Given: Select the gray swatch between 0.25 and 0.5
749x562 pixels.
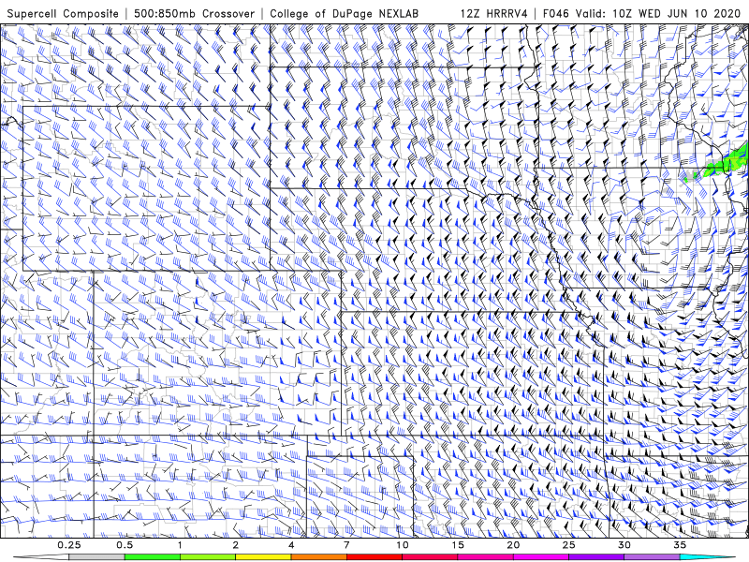Looking at the screenshot, I should [x=96, y=557].
